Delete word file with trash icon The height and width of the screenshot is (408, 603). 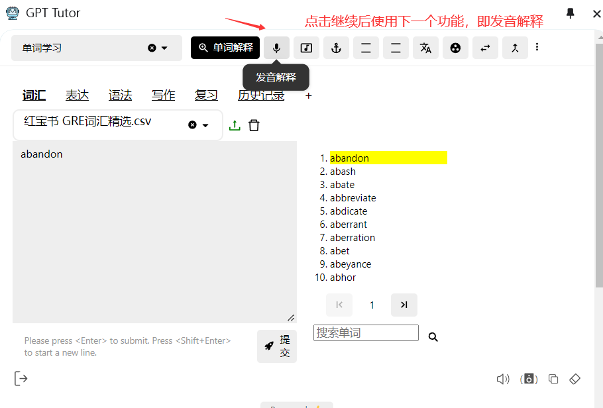tap(254, 125)
